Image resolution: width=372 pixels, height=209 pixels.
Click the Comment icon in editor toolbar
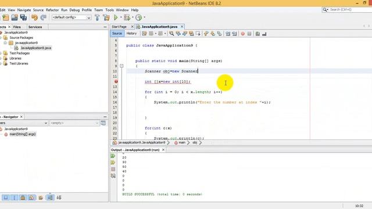click(257, 34)
